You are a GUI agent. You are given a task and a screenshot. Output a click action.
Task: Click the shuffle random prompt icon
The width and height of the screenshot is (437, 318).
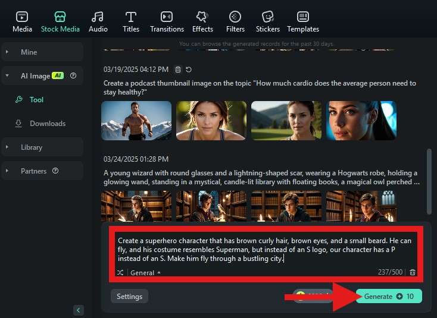tap(120, 273)
